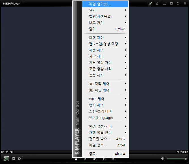Click the total time display at right
Image resolution: width=189 pixels, height=164 pixels.
click(x=182, y=152)
